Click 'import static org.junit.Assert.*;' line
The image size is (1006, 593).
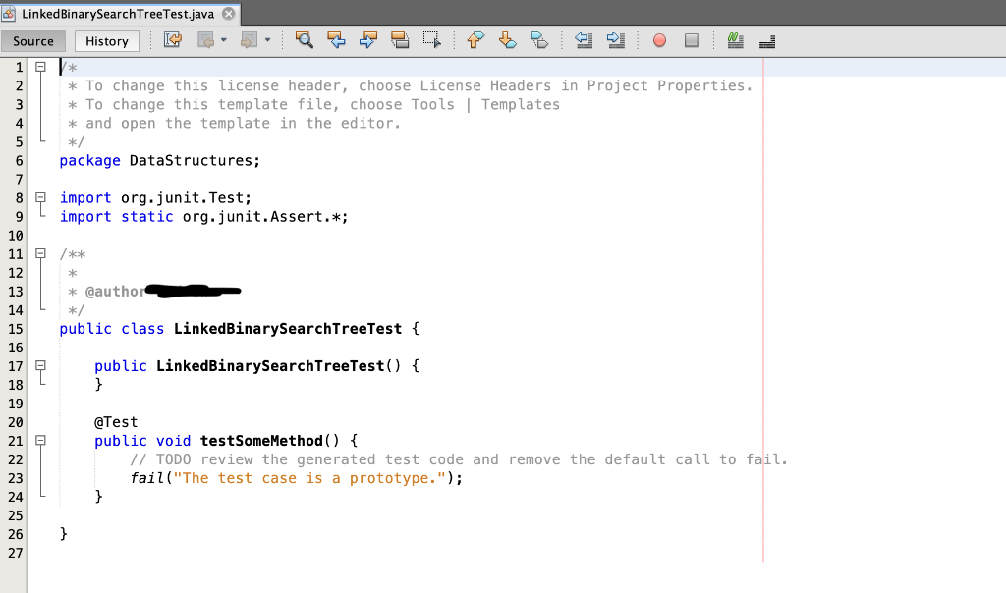pos(204,217)
